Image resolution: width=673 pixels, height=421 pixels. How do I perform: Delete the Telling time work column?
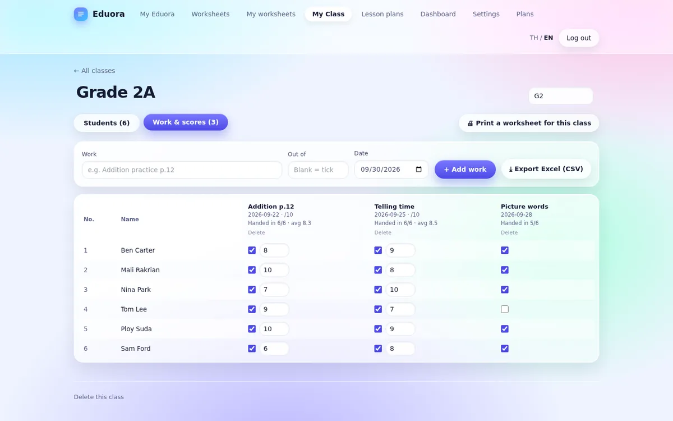click(382, 232)
